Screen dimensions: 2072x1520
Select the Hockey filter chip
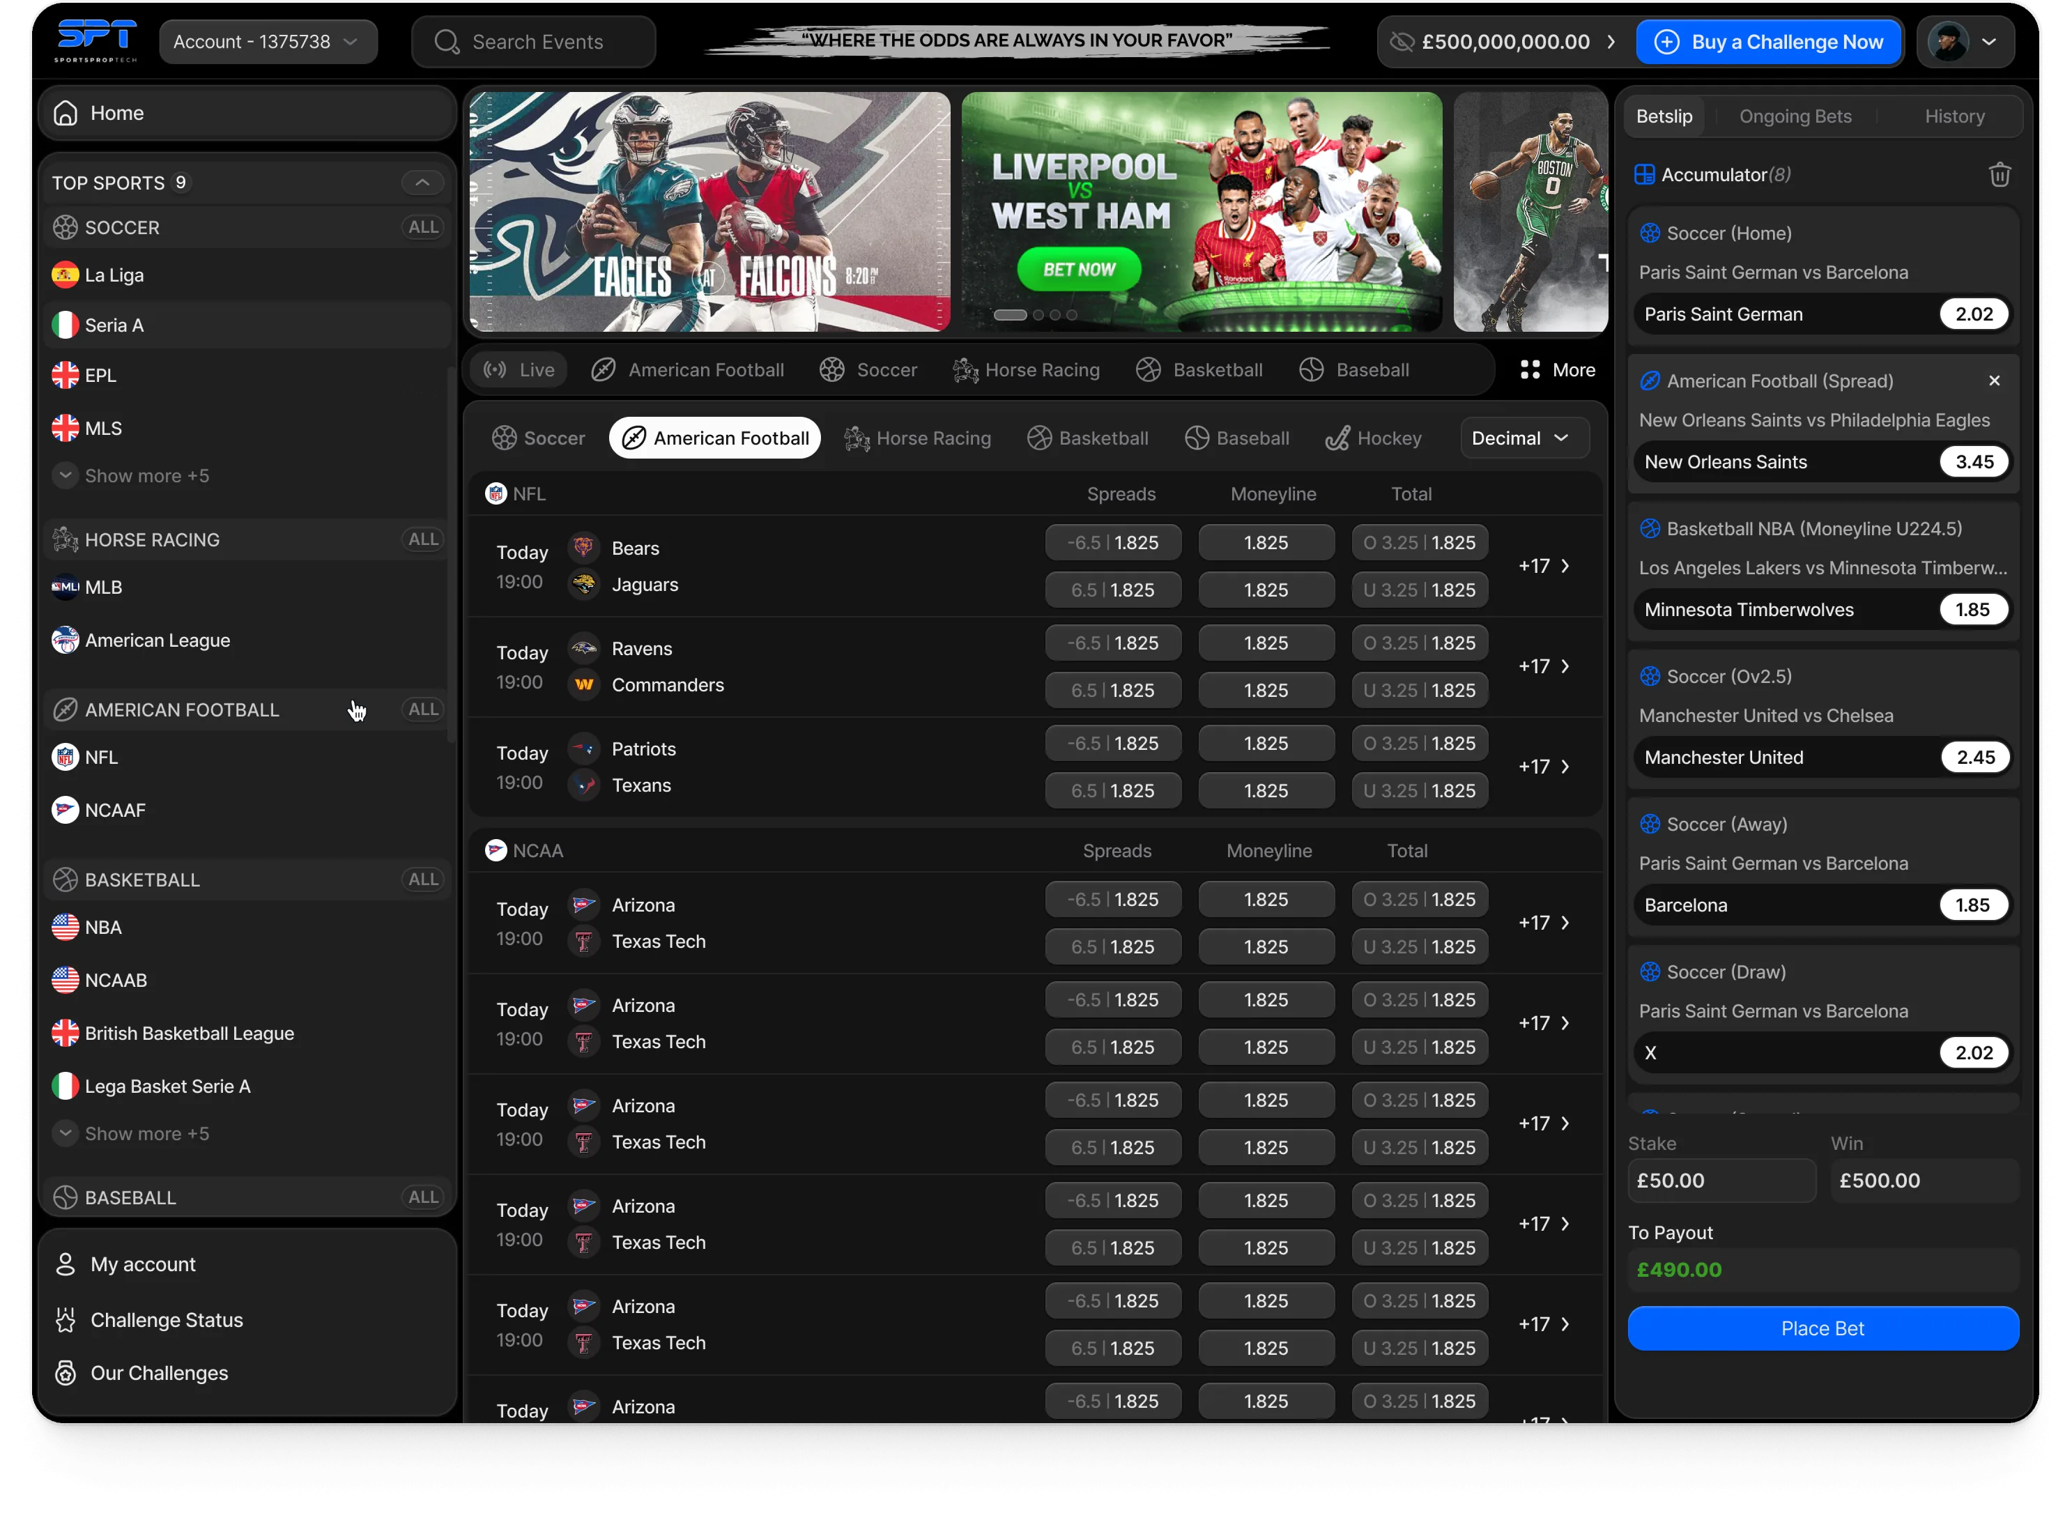coord(1374,438)
